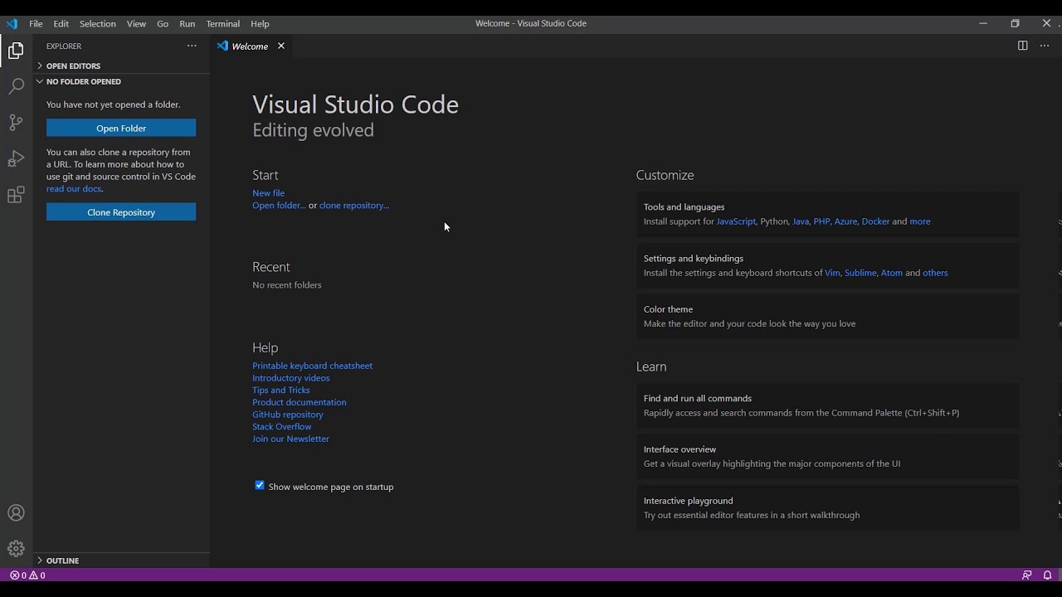Open the Help menu

tap(260, 23)
